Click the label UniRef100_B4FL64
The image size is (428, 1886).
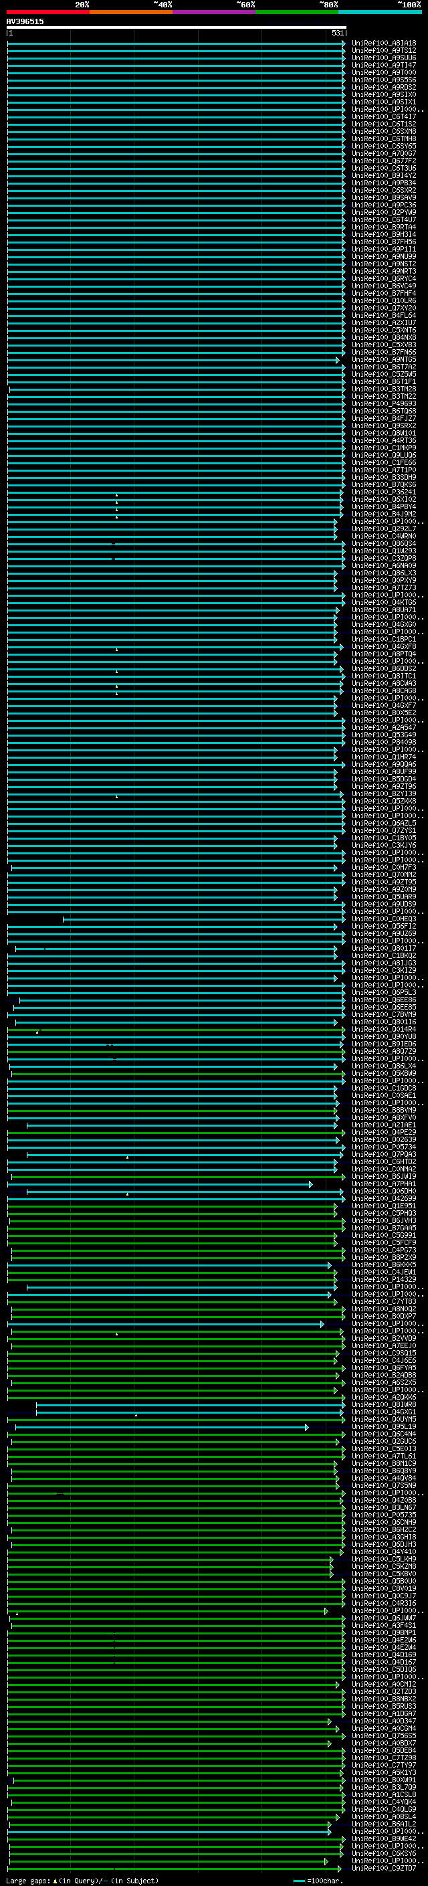[384, 316]
